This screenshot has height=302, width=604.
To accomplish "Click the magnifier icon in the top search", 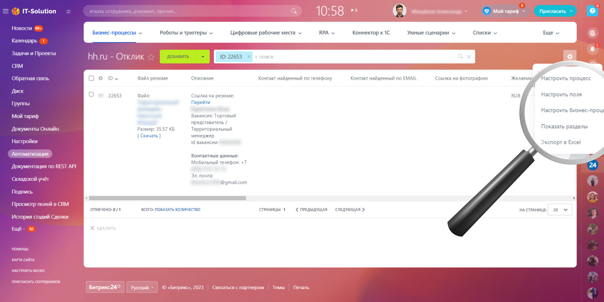I will click(x=294, y=11).
